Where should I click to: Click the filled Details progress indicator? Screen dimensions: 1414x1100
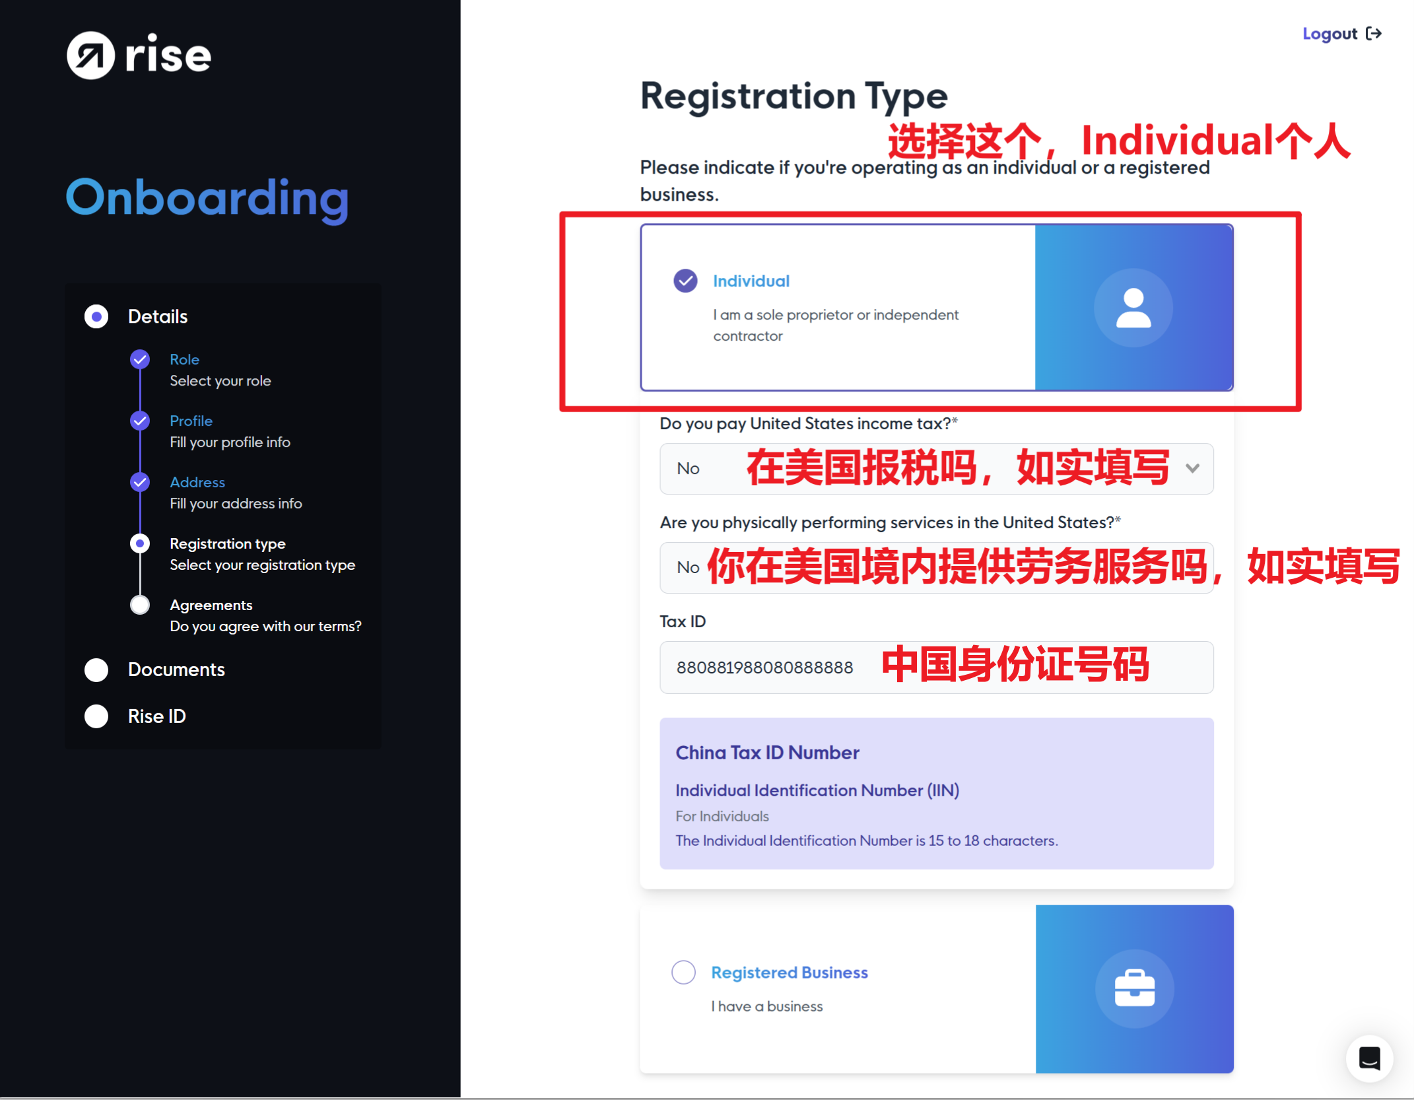96,316
